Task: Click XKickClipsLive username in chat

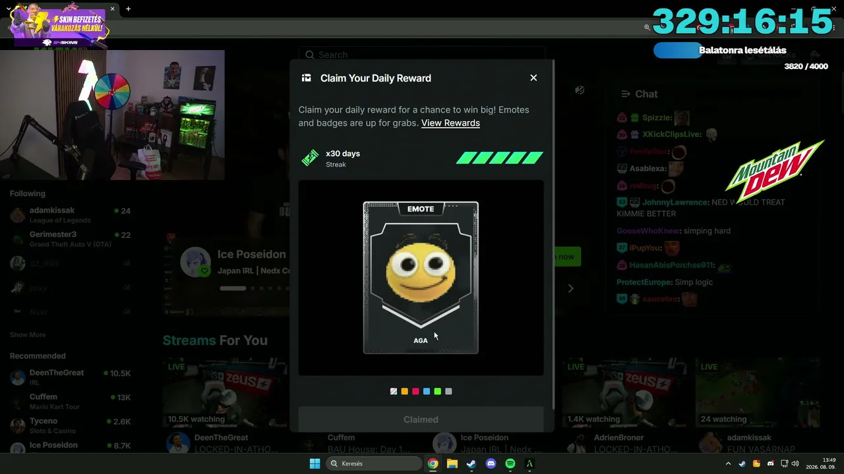Action: (671, 134)
